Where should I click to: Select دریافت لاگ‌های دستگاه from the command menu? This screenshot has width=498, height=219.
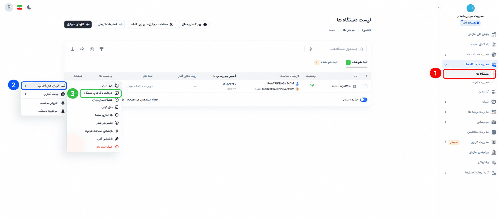[101, 93]
